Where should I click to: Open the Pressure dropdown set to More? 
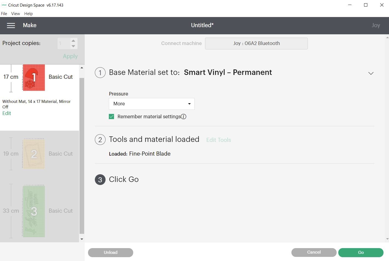pos(152,104)
